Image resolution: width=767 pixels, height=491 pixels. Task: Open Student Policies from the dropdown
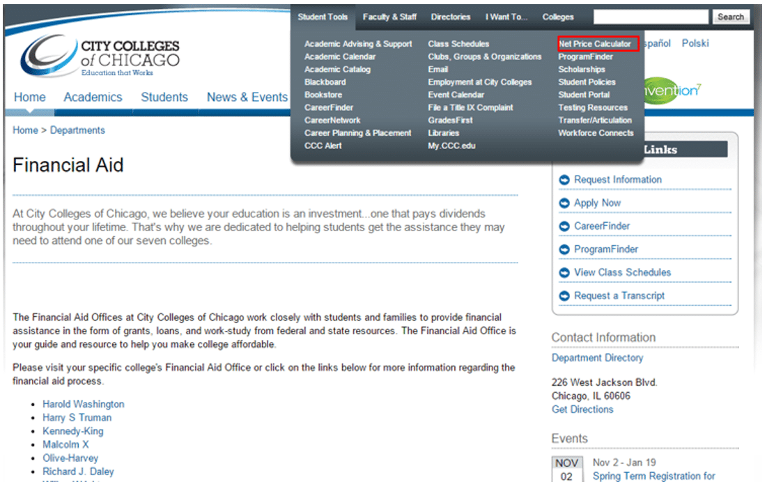(x=587, y=82)
